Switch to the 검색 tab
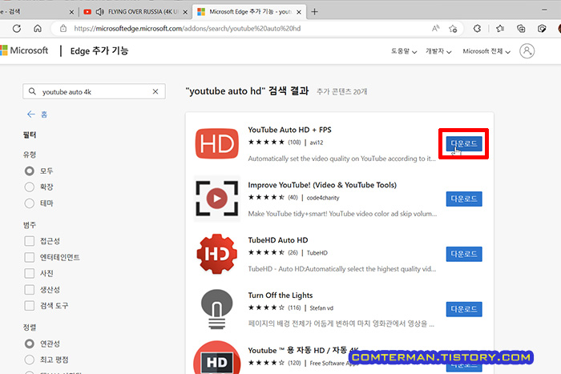 click(38, 12)
